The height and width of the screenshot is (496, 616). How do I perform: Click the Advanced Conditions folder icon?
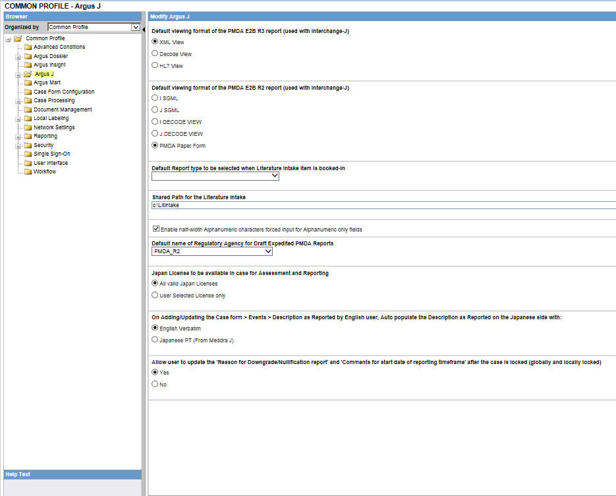[x=28, y=47]
